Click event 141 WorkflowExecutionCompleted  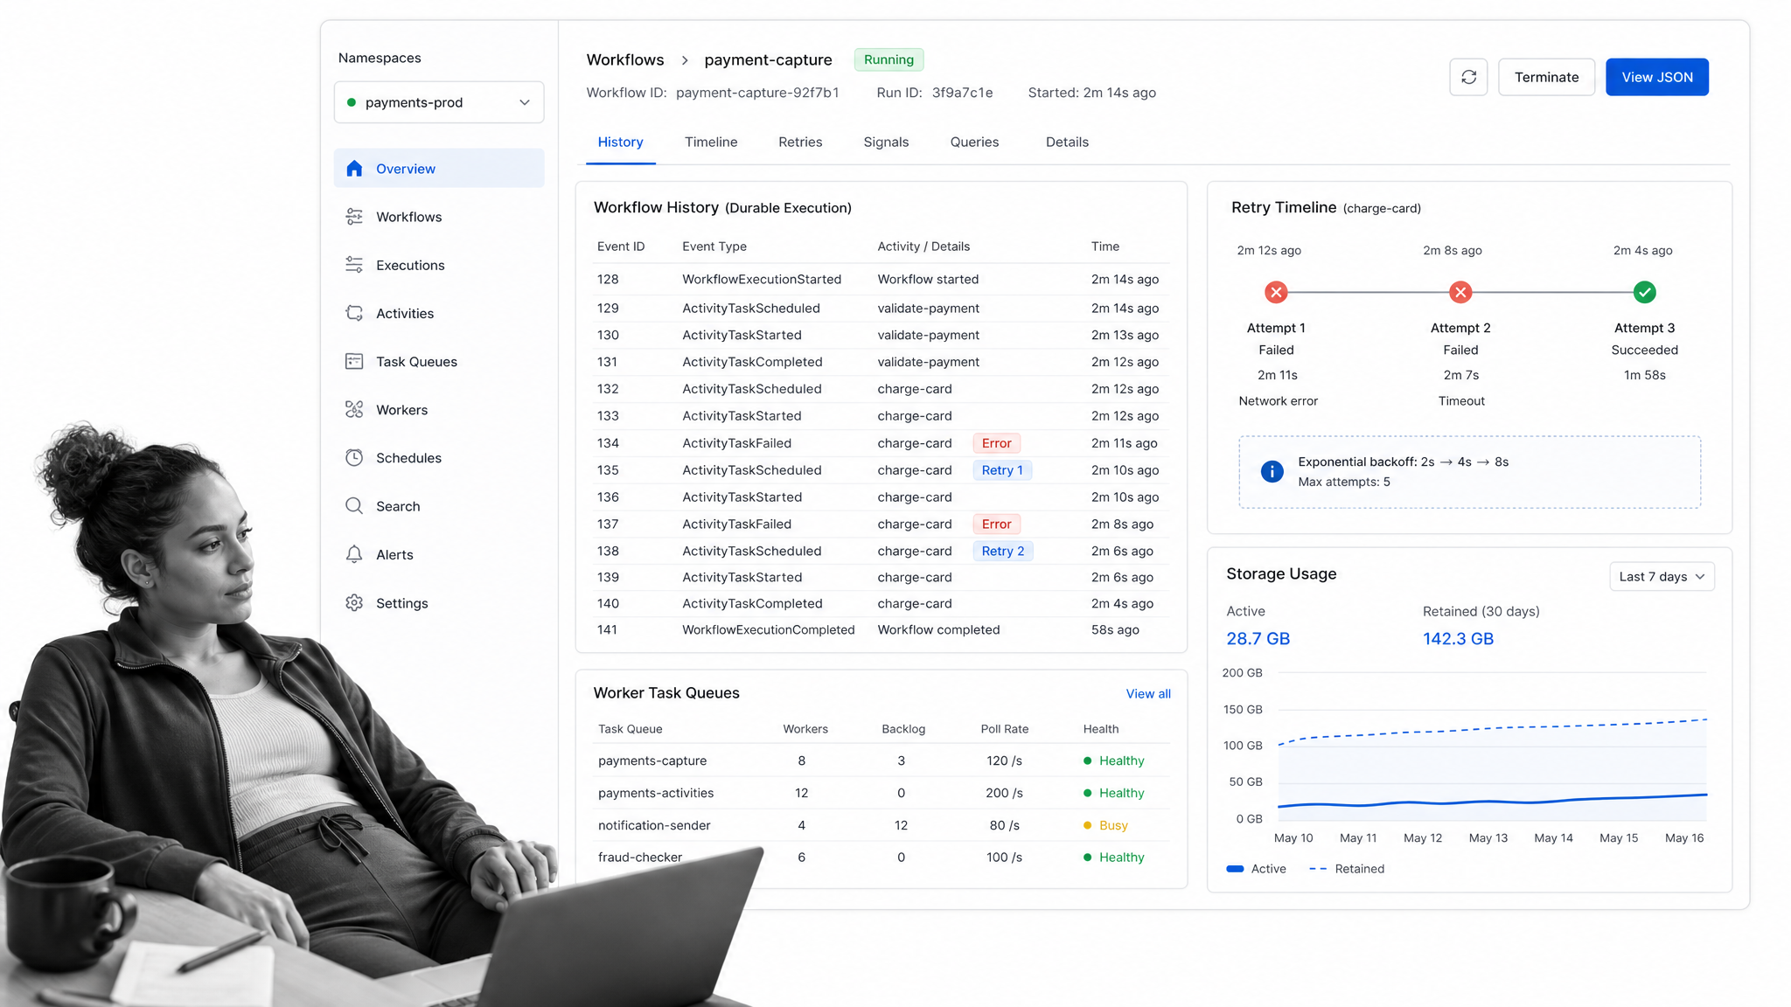(x=881, y=629)
